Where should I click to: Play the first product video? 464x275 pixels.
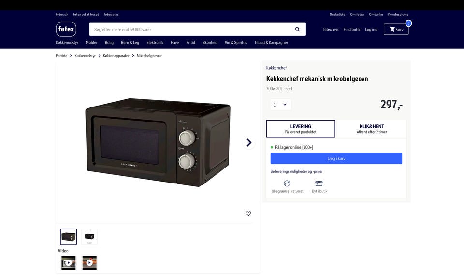(x=68, y=262)
